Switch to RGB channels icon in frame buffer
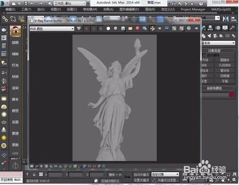 pyautogui.click(x=79, y=29)
